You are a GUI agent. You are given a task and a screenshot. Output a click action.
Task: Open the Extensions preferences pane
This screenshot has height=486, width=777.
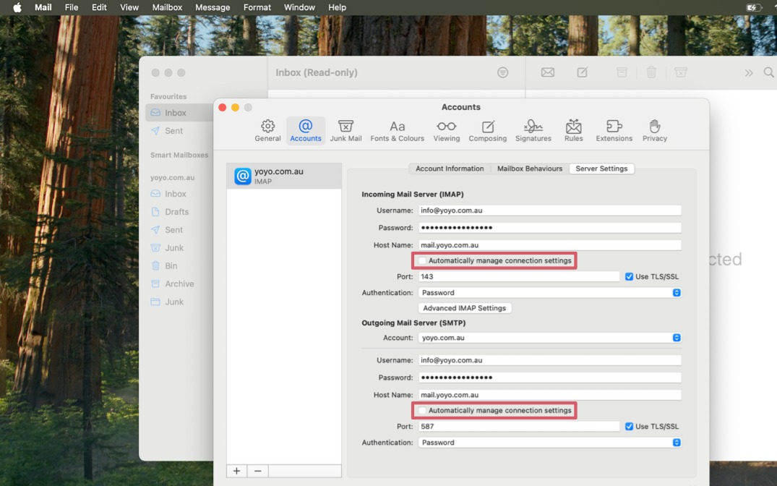[x=614, y=131]
